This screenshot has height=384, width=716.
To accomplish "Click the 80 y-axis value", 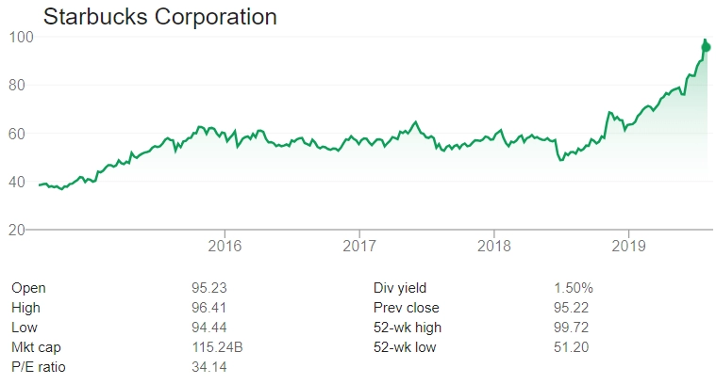I will (17, 86).
